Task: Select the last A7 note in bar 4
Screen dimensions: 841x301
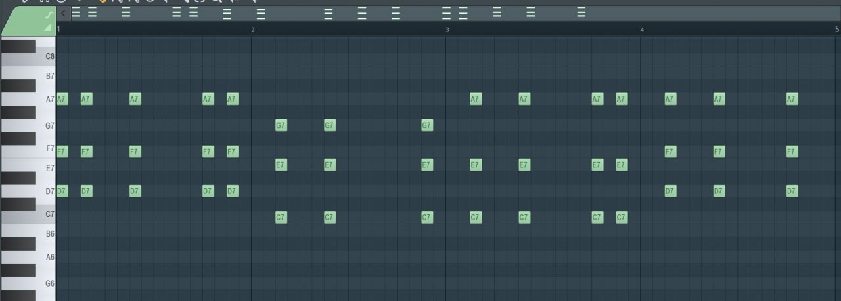Action: (x=792, y=99)
